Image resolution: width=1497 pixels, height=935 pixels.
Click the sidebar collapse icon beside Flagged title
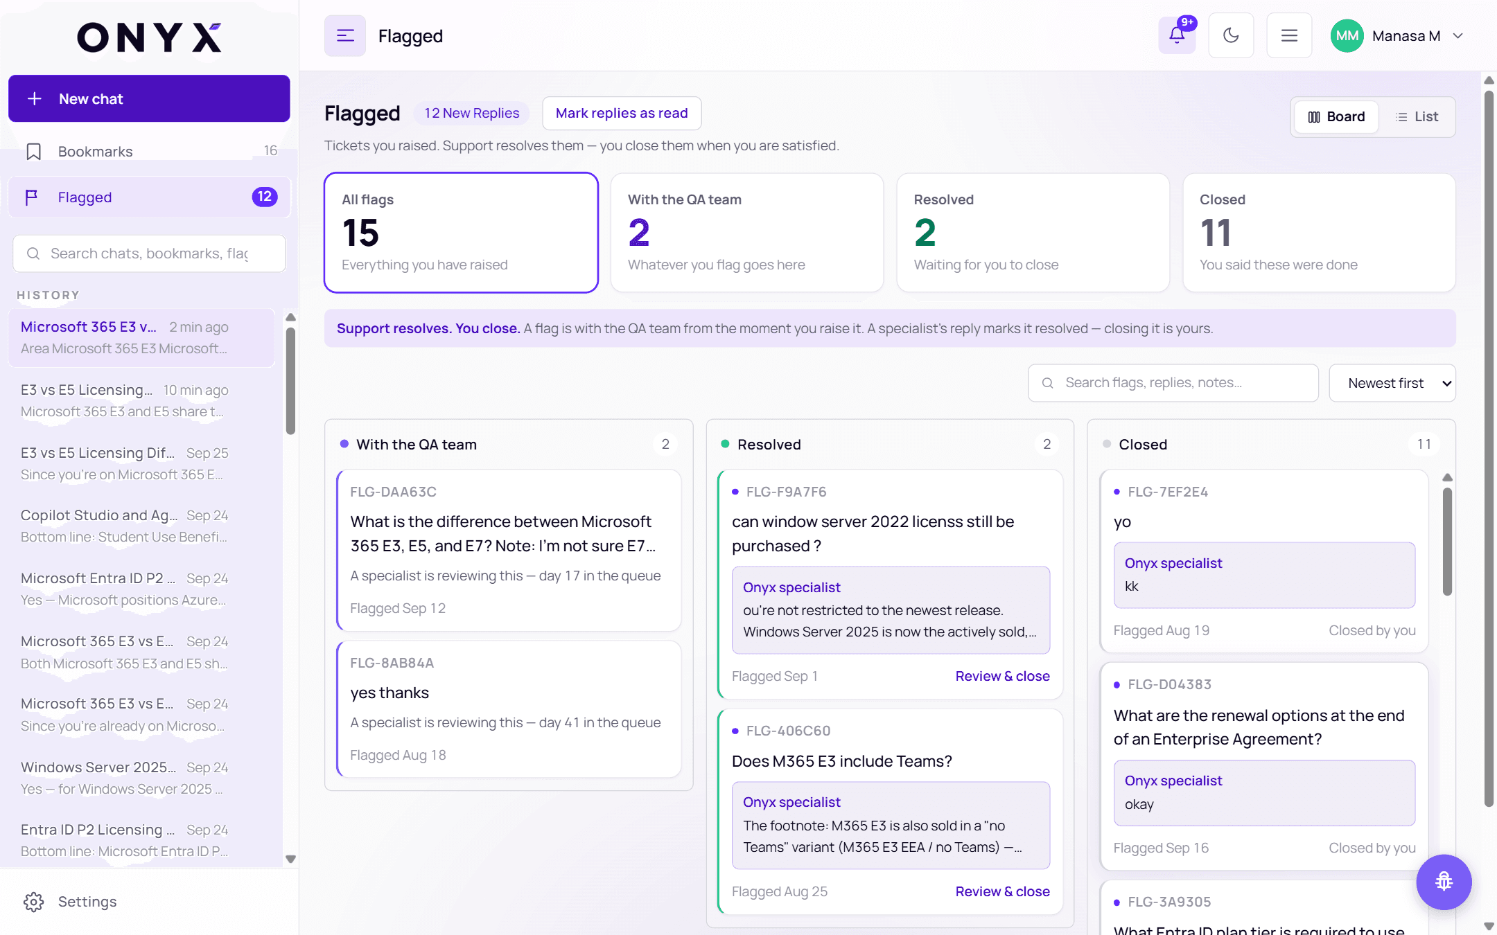click(345, 36)
